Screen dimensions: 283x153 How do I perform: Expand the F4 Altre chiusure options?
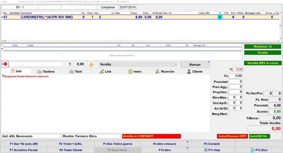(164, 144)
